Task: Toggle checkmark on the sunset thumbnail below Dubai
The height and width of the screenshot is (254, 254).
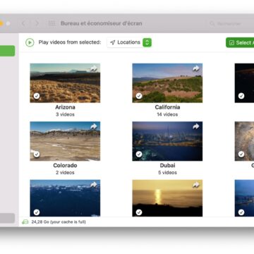Action: click(x=139, y=212)
